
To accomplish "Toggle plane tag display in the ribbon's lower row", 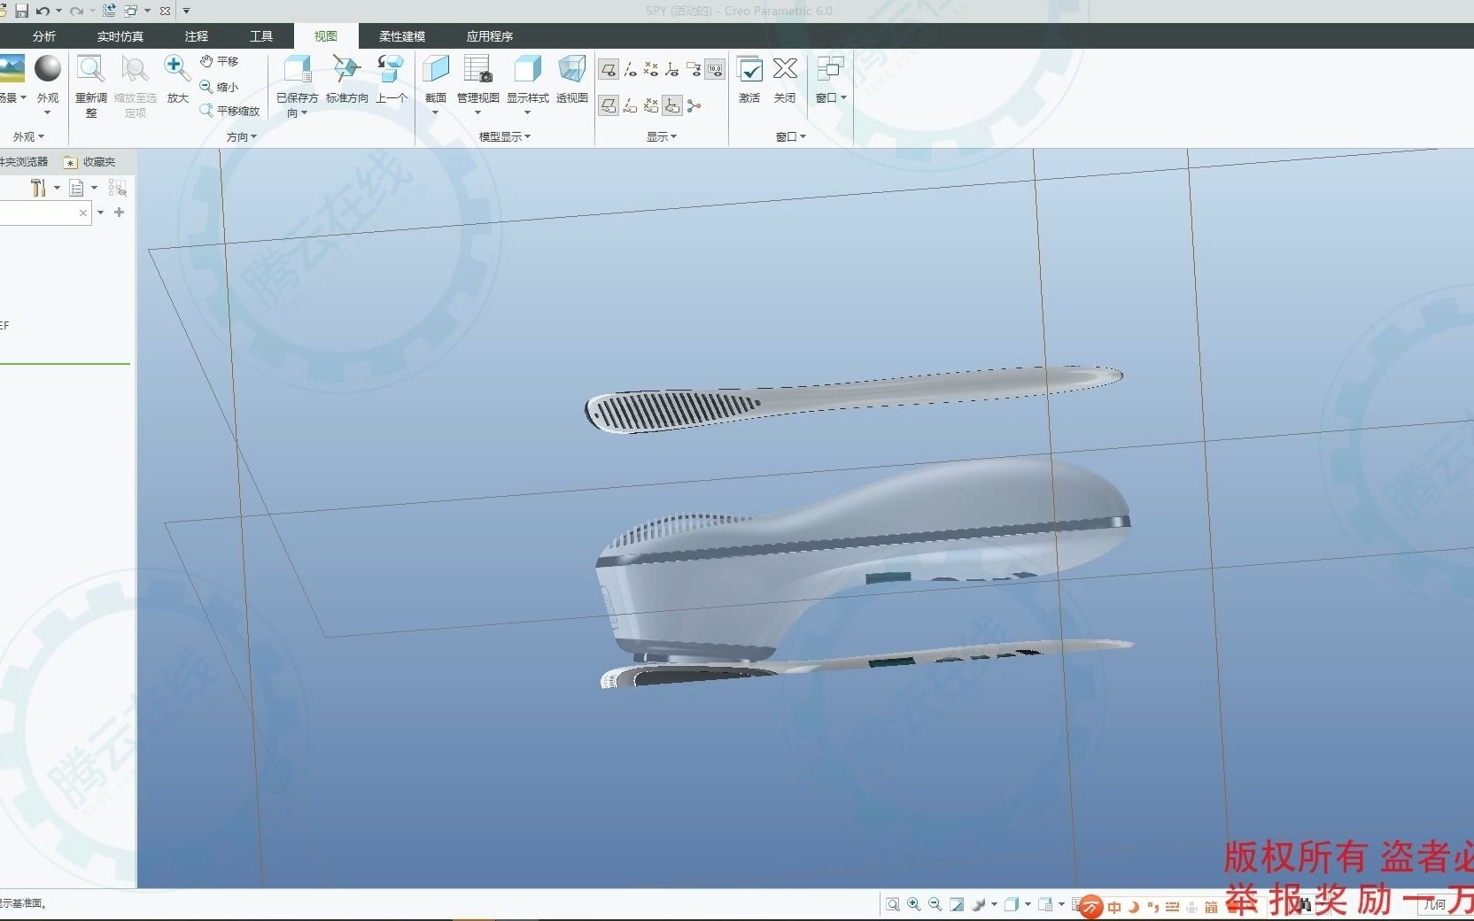I will point(609,106).
